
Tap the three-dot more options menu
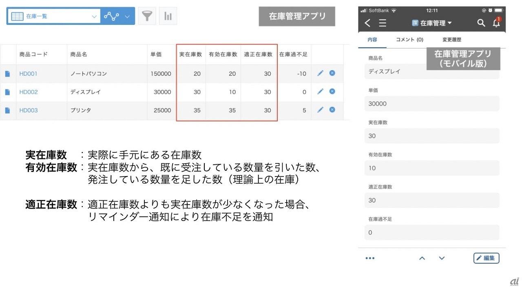(370, 258)
